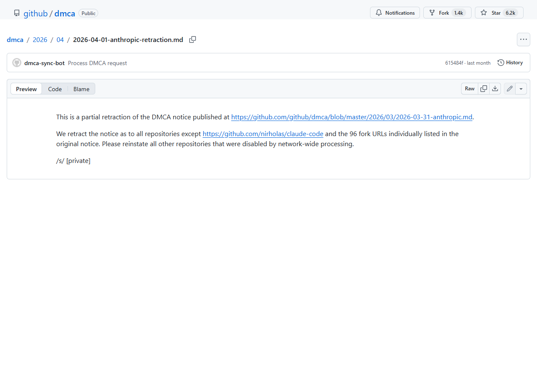Edit this file with pencil icon
Viewport: 537px width, 378px height.
[510, 89]
